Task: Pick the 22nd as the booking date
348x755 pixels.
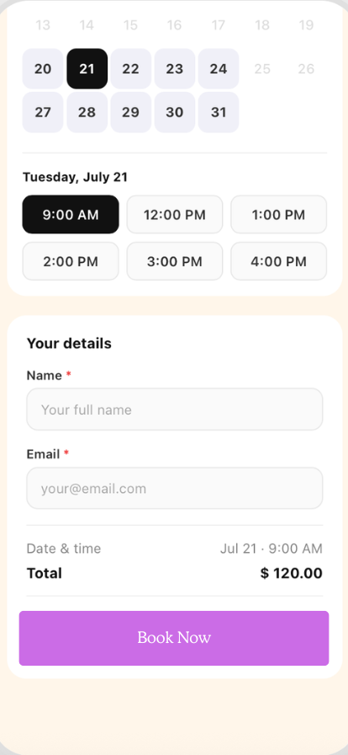Action: 131,69
